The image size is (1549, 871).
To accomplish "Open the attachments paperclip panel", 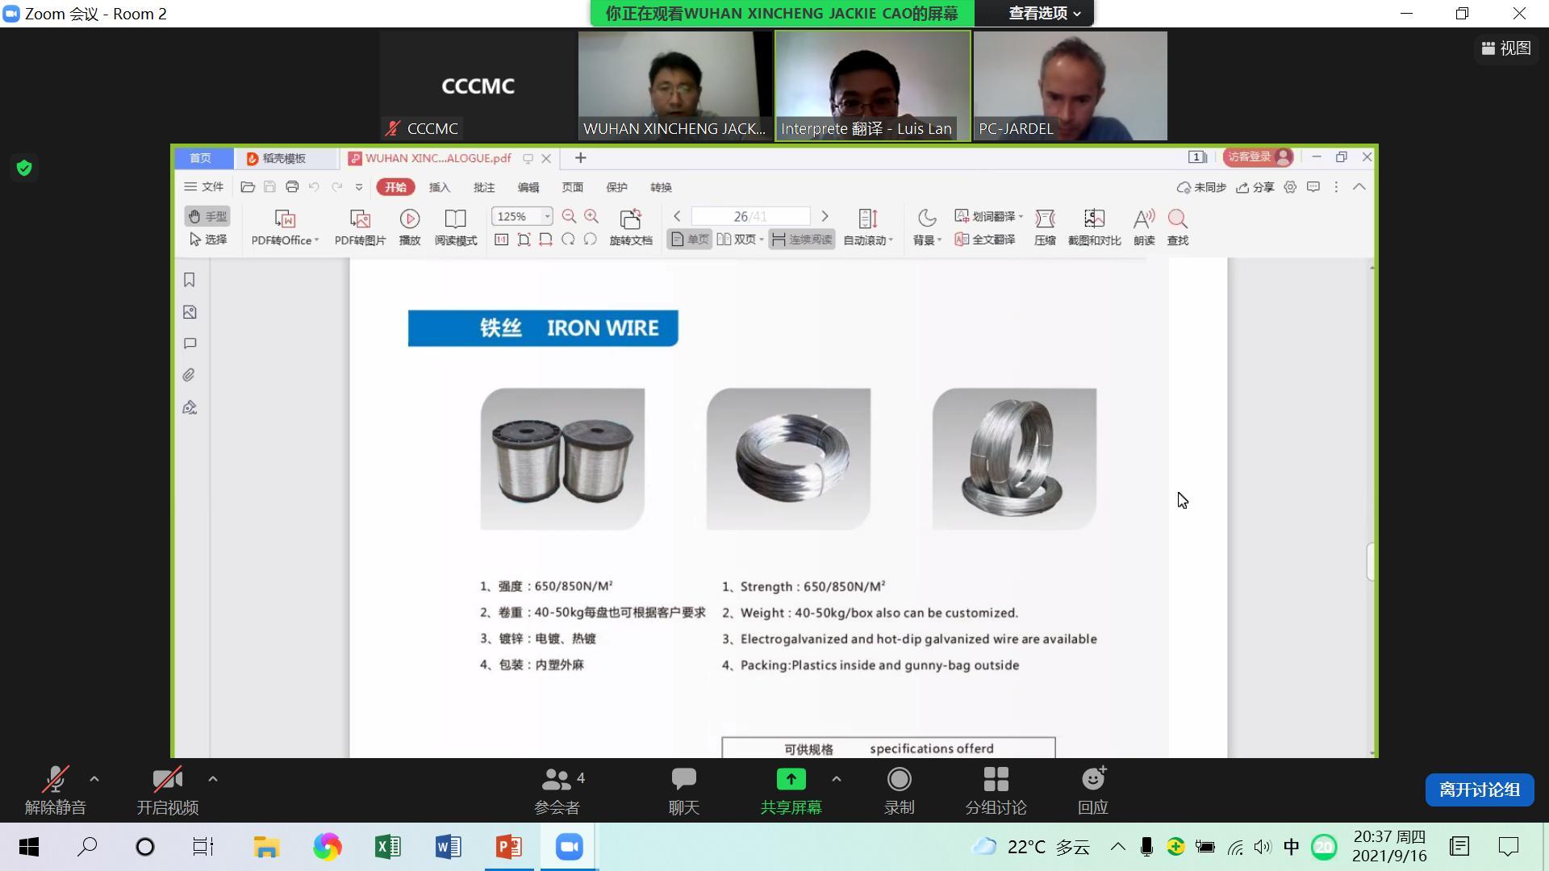I will point(190,375).
